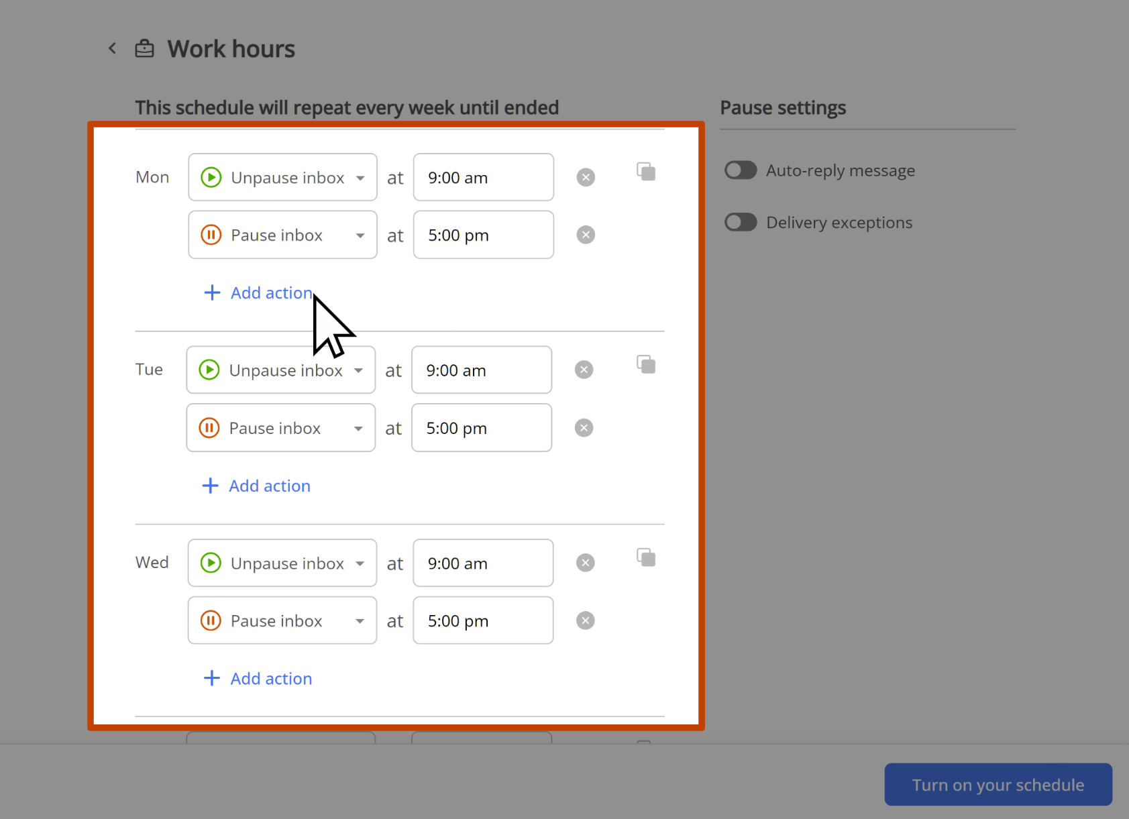This screenshot has width=1129, height=819.
Task: Go back using the left chevron arrow
Action: 113,48
